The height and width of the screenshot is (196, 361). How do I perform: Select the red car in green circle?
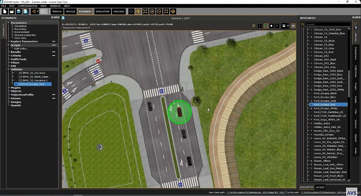click(x=179, y=112)
